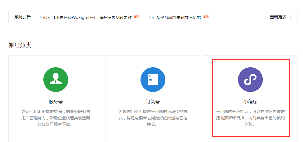Select the 服务号 title
The width and height of the screenshot is (303, 142).
pyautogui.click(x=56, y=102)
